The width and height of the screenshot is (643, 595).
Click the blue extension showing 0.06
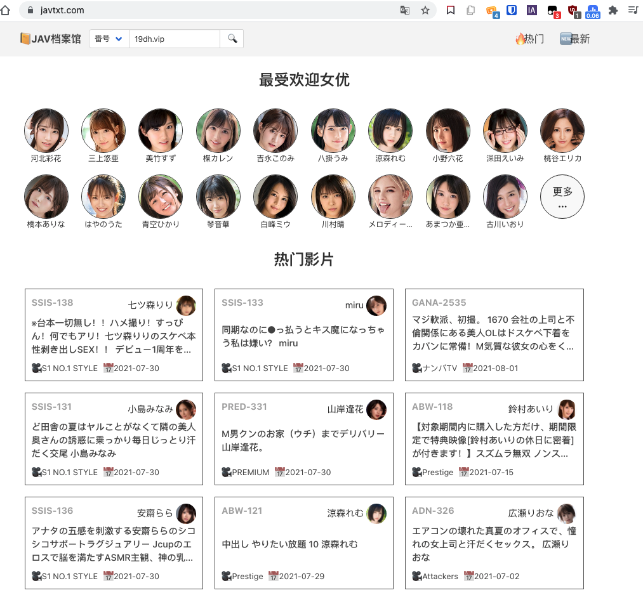[x=593, y=12]
